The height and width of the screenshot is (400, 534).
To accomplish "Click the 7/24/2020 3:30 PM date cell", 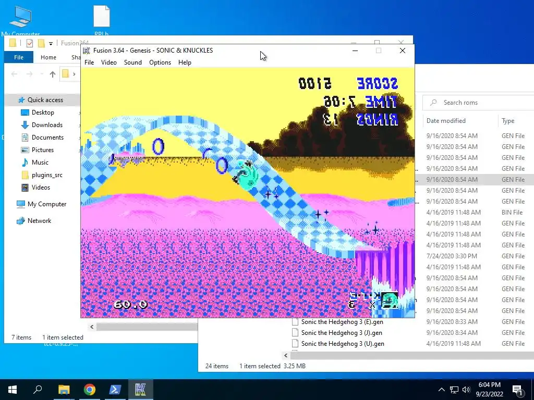I will click(x=452, y=256).
